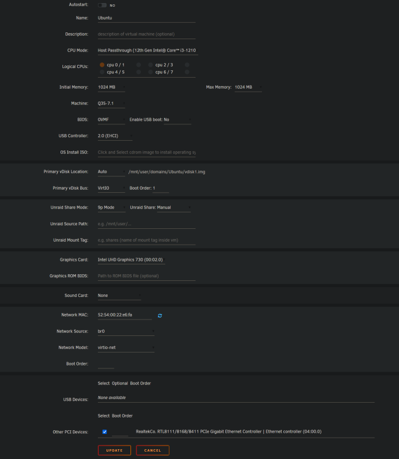Click the 'Other PCI Devices:' label
This screenshot has width=399, height=459.
pos(70,432)
